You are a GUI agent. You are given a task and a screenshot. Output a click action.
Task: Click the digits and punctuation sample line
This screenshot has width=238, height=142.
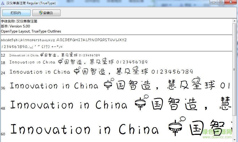click(32, 47)
